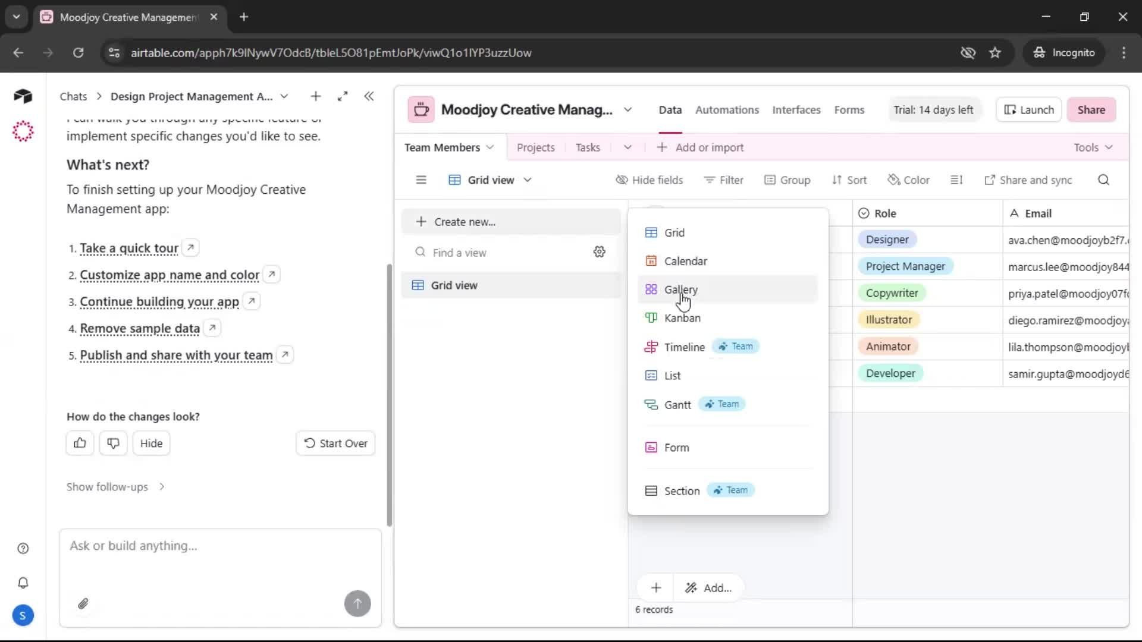The image size is (1142, 642).
Task: Open the user account avatar S
Action: (23, 615)
